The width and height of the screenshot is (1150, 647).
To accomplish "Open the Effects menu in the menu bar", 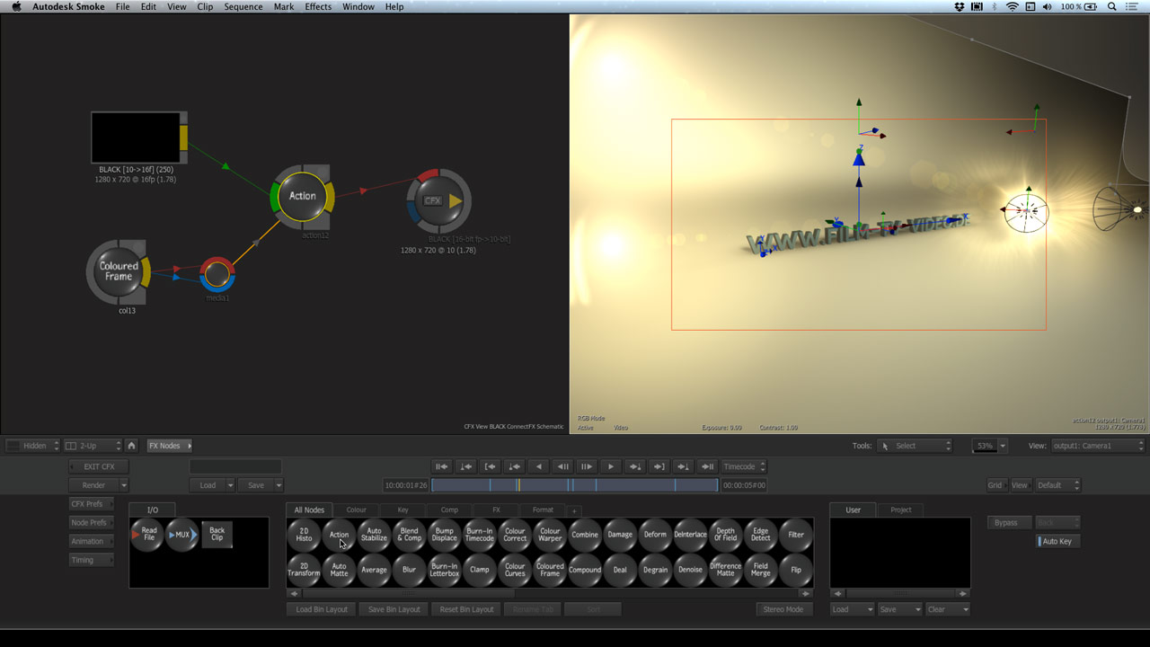I will [318, 6].
